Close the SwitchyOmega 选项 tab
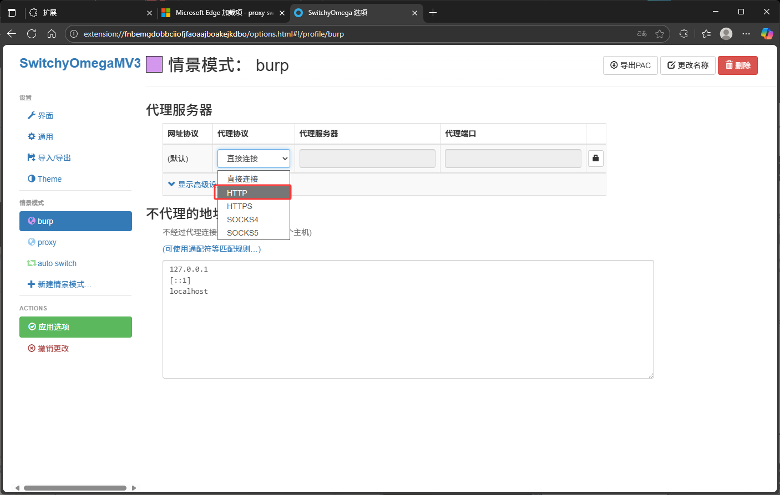This screenshot has height=495, width=780. (x=414, y=13)
